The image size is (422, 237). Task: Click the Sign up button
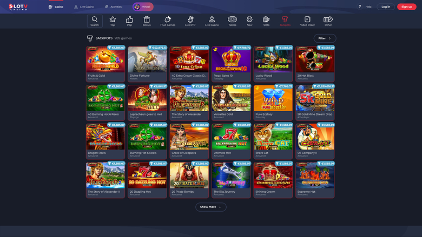pos(407,6)
